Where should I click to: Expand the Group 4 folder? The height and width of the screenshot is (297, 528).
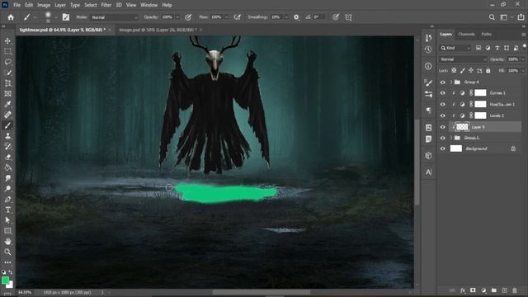pos(451,82)
